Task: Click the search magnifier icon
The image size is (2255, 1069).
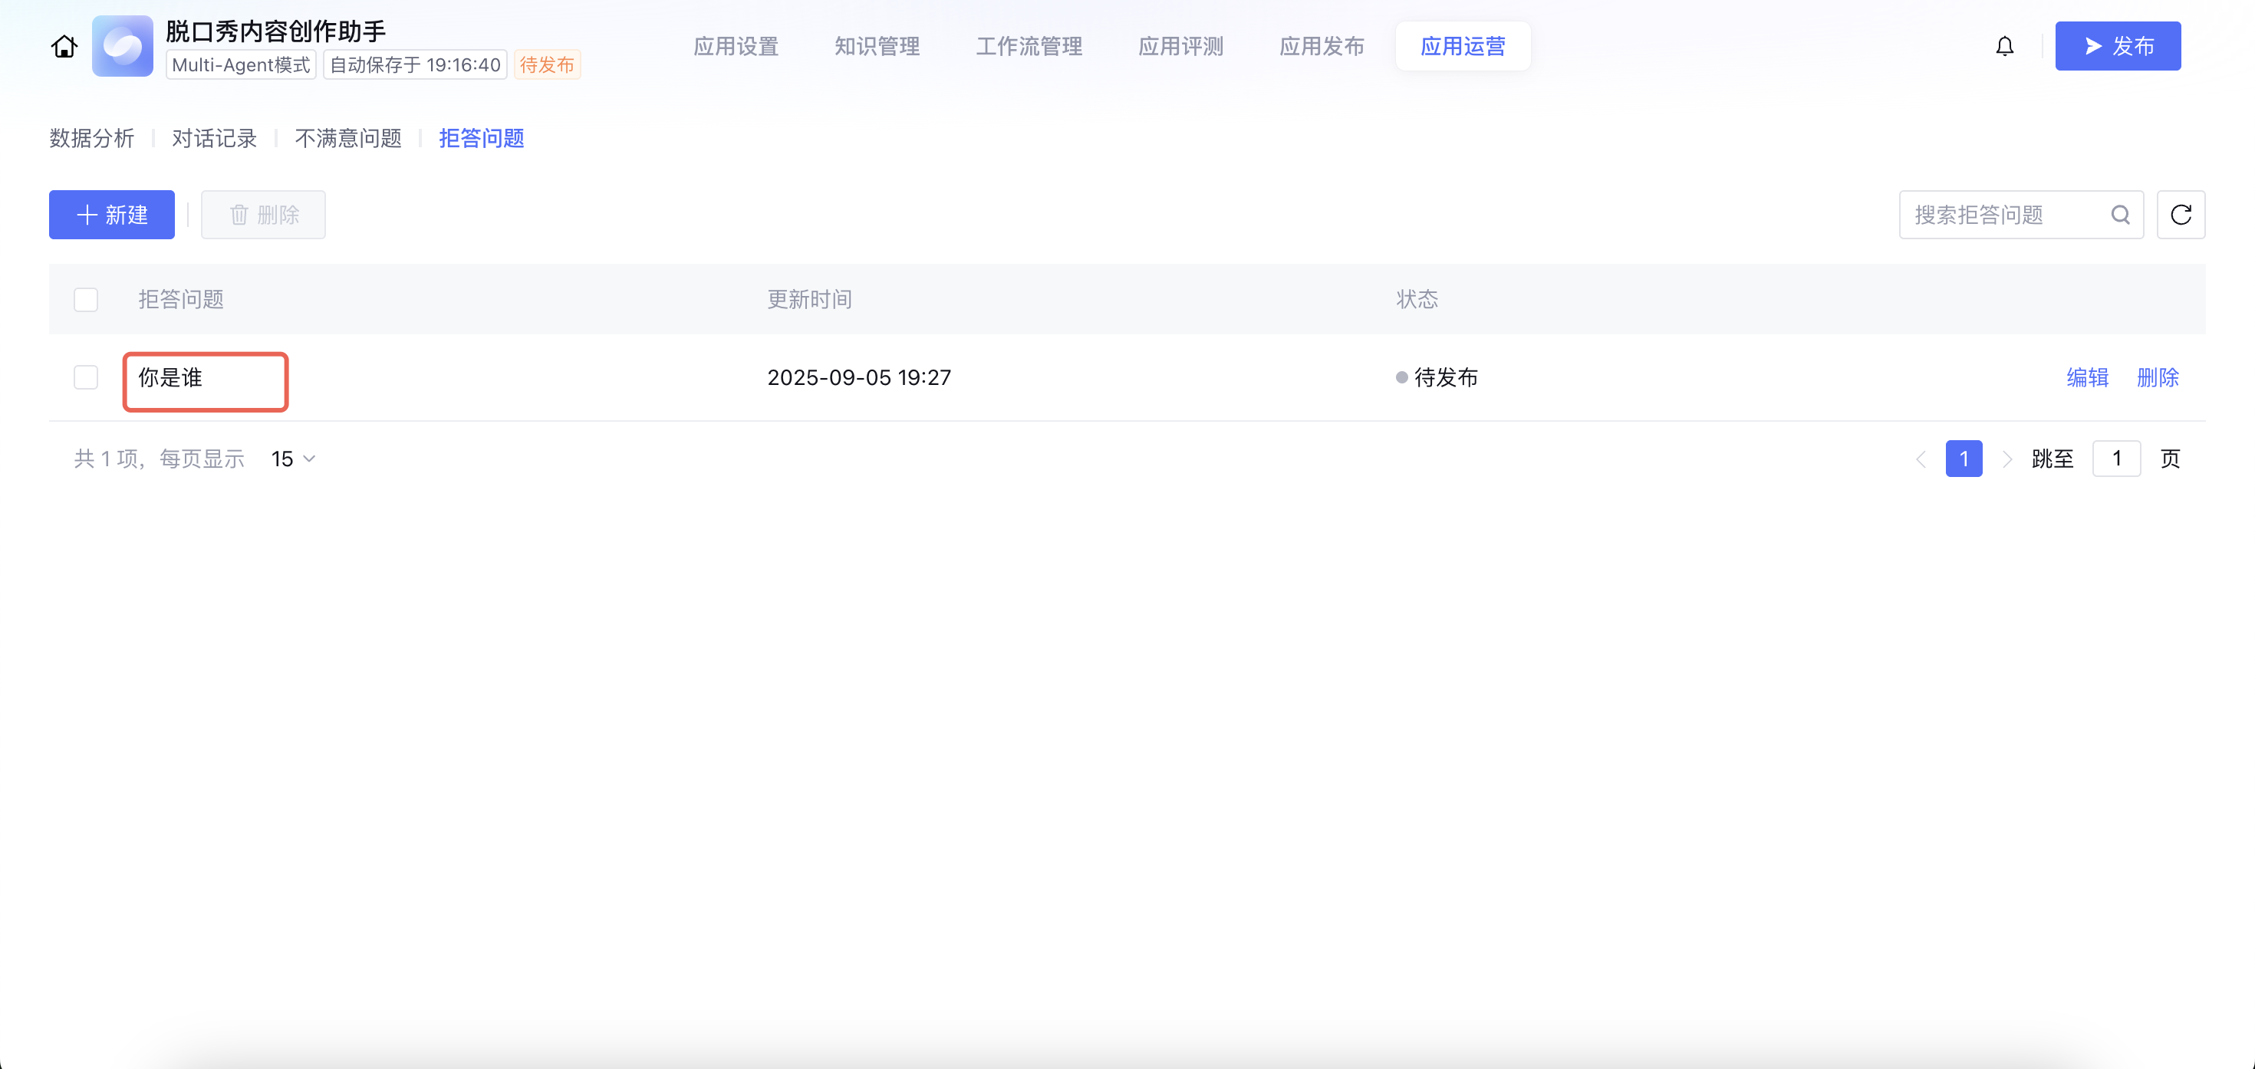Action: click(x=2119, y=215)
